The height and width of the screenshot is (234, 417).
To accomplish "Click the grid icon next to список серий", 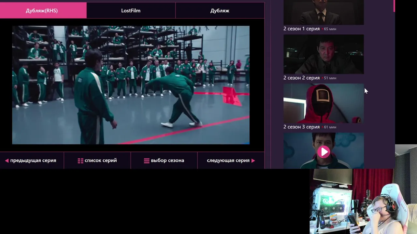I will point(80,161).
